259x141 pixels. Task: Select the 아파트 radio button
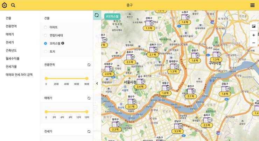point(45,27)
